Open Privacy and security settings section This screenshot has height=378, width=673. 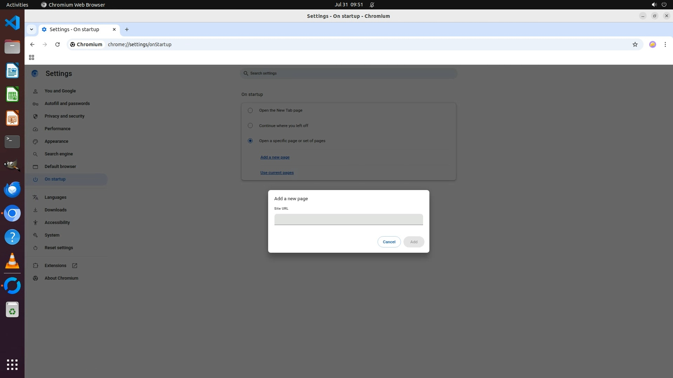point(64,116)
